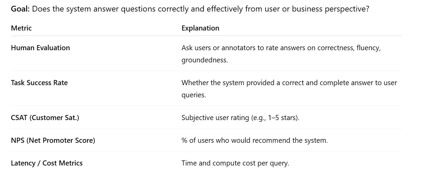Click the bold "Goal:" label
The height and width of the screenshot is (194, 429).
20,9
